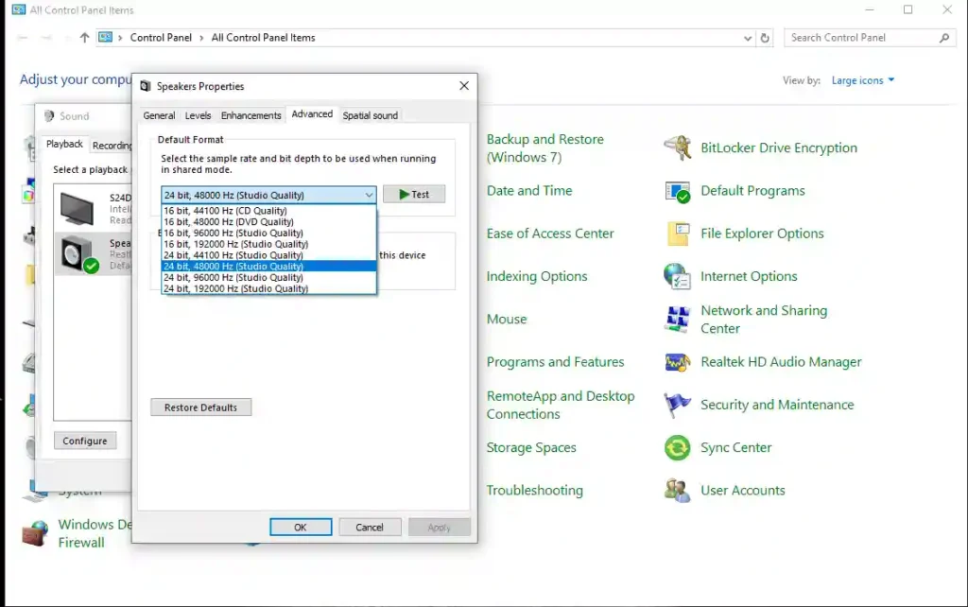Open Backup and Restore (Windows 7)

pos(544,148)
